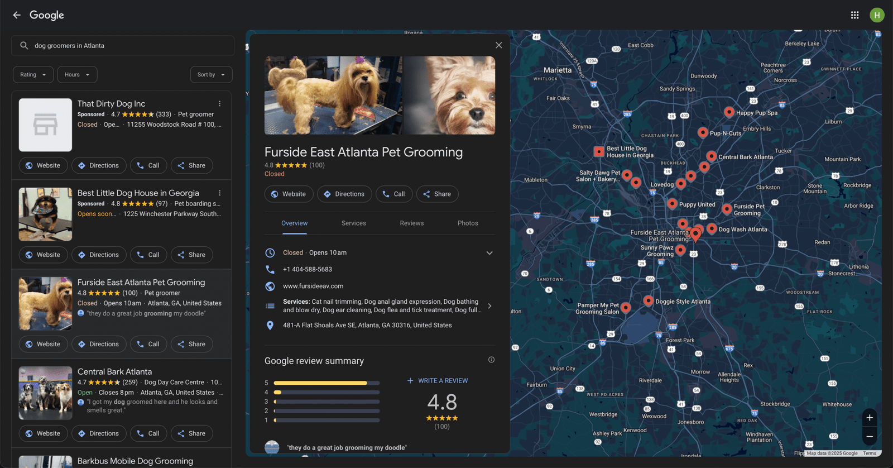Get Directions to Best Little Dog House
This screenshot has width=893, height=468.
pyautogui.click(x=99, y=255)
